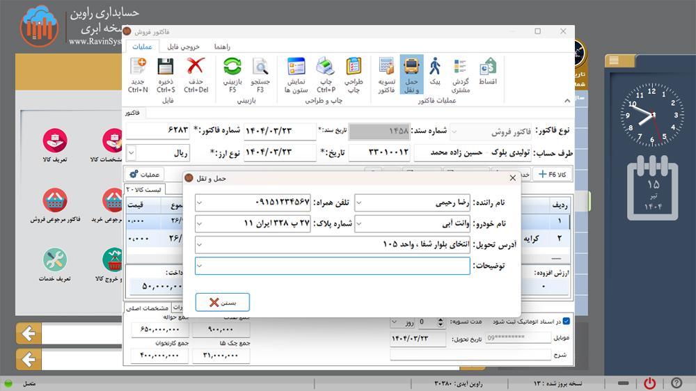The width and height of the screenshot is (696, 391).
Task: Expand the currency type ریال dropdown
Action: coord(132,152)
